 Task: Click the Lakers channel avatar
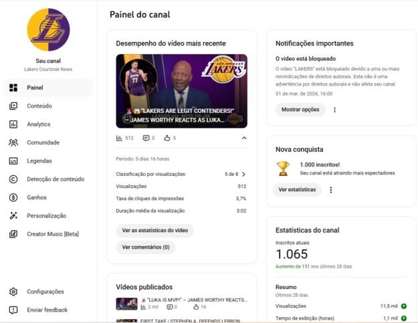48,29
